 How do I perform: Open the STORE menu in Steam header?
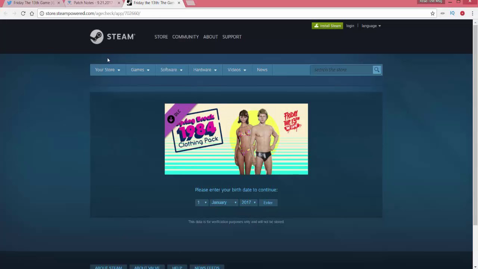click(161, 37)
